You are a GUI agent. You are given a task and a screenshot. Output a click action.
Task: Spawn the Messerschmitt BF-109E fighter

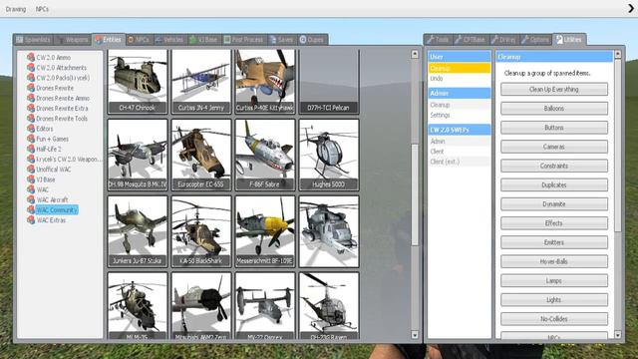point(265,231)
